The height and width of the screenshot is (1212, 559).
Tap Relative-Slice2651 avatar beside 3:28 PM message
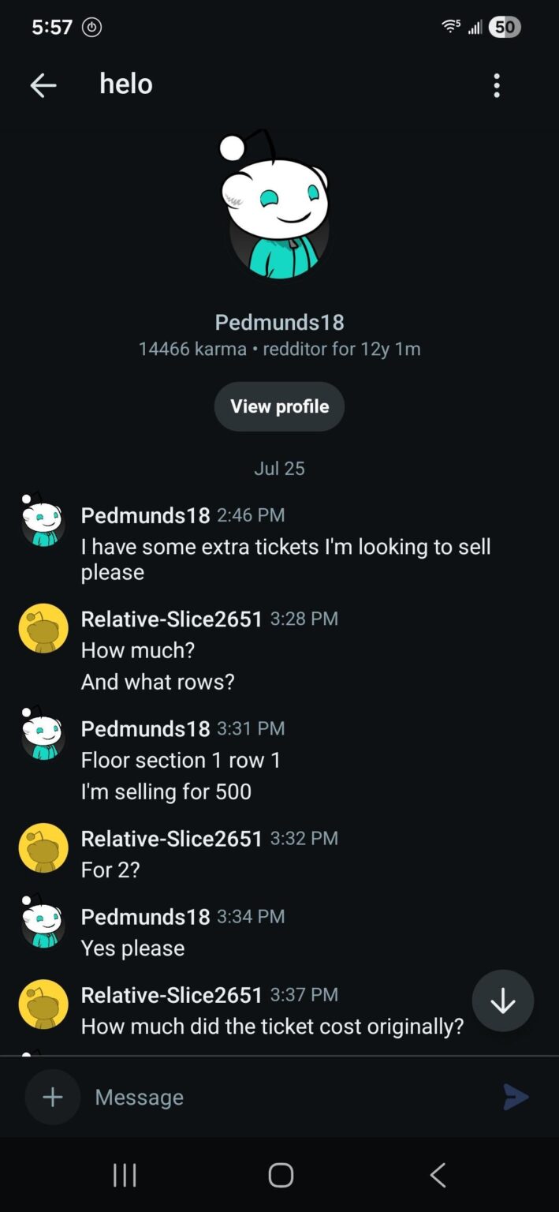coord(43,628)
